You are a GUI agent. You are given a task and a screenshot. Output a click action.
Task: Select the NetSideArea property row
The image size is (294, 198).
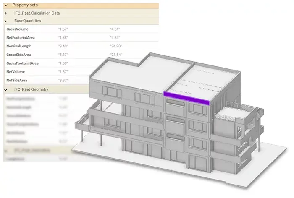tap(47, 81)
